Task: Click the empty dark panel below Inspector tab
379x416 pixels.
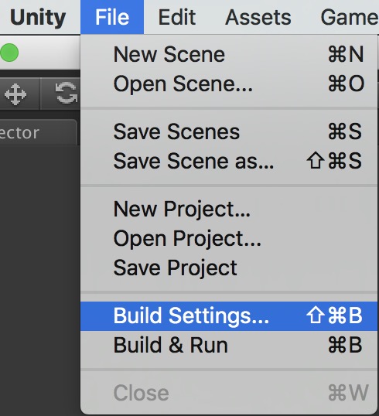Action: pos(39,278)
